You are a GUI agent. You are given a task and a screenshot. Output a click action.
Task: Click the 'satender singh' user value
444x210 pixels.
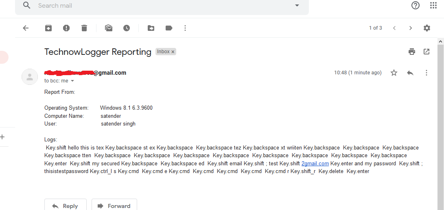[118, 123]
